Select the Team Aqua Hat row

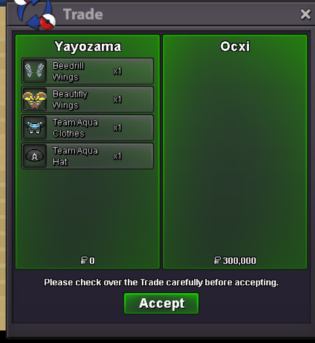[87, 156]
